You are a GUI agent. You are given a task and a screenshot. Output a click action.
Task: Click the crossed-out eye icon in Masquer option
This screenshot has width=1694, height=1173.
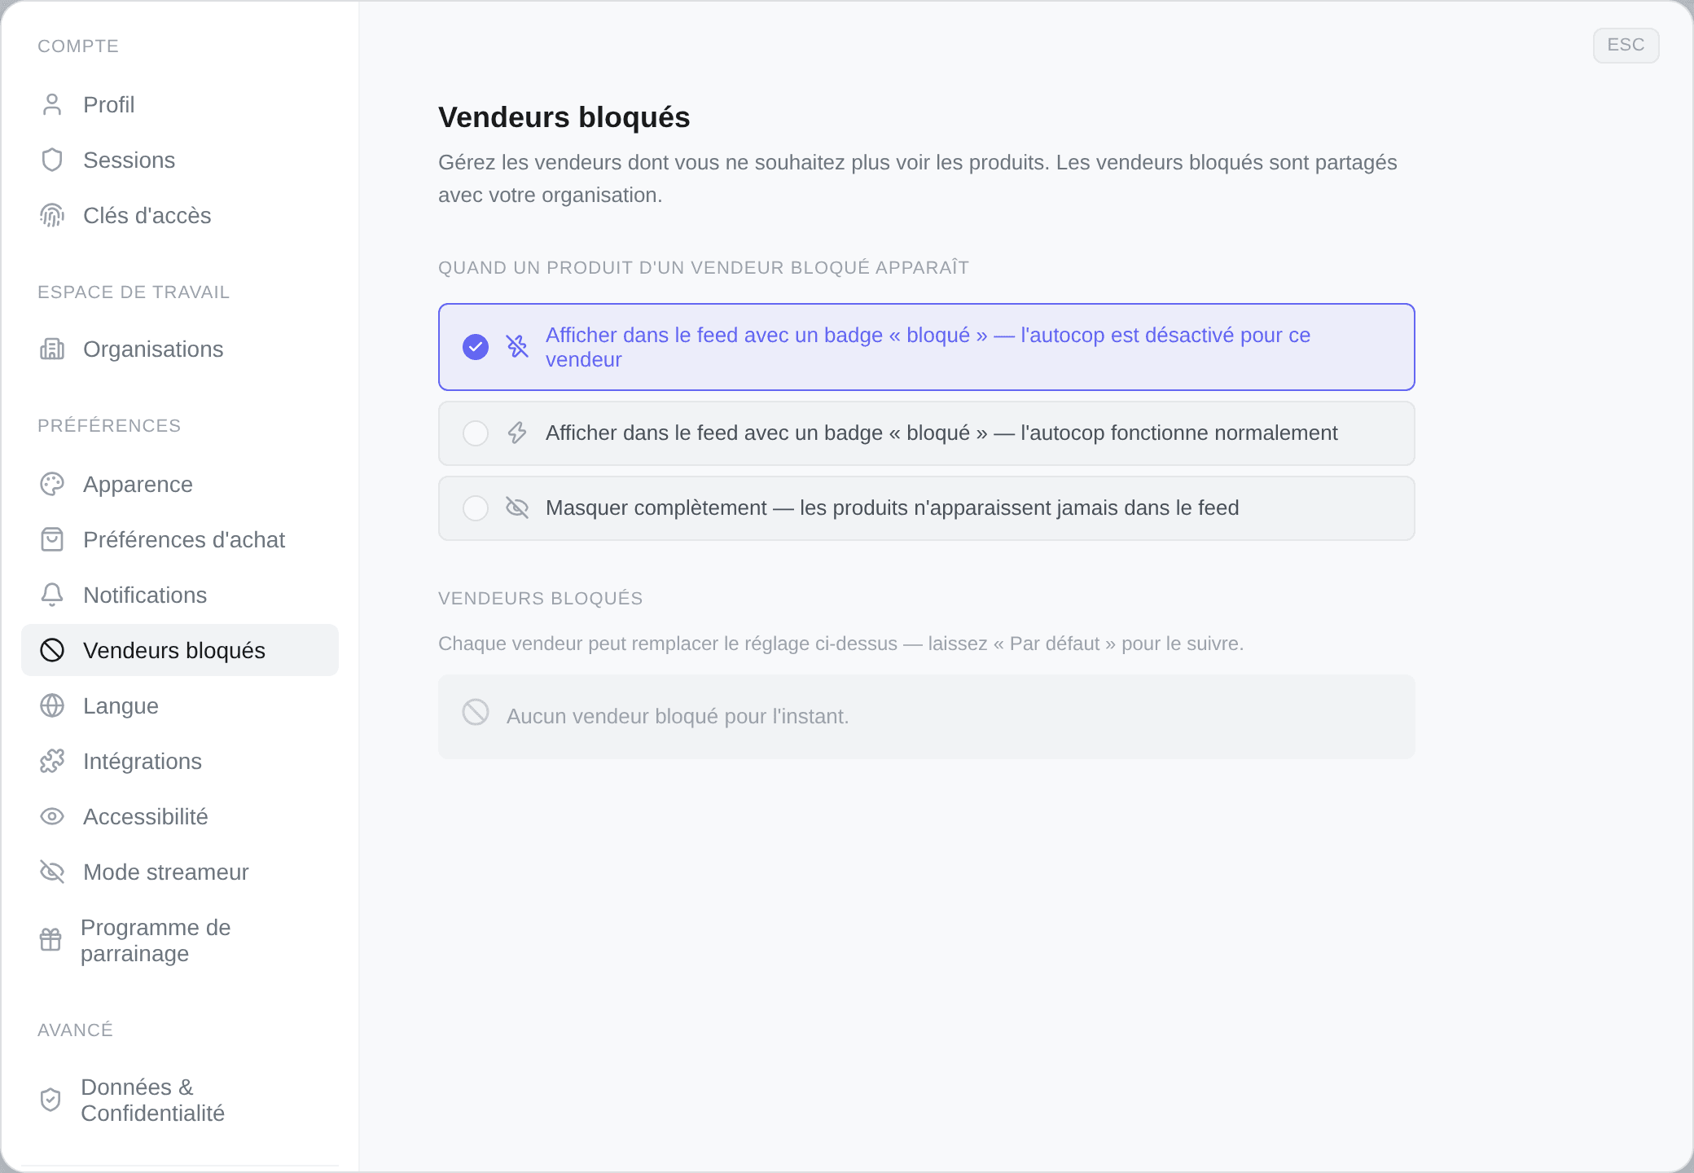click(517, 507)
